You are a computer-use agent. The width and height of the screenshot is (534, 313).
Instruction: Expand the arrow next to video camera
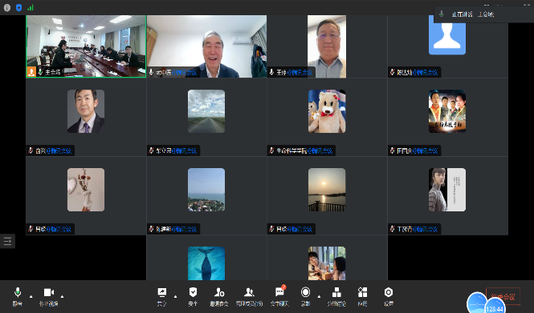[x=62, y=296]
